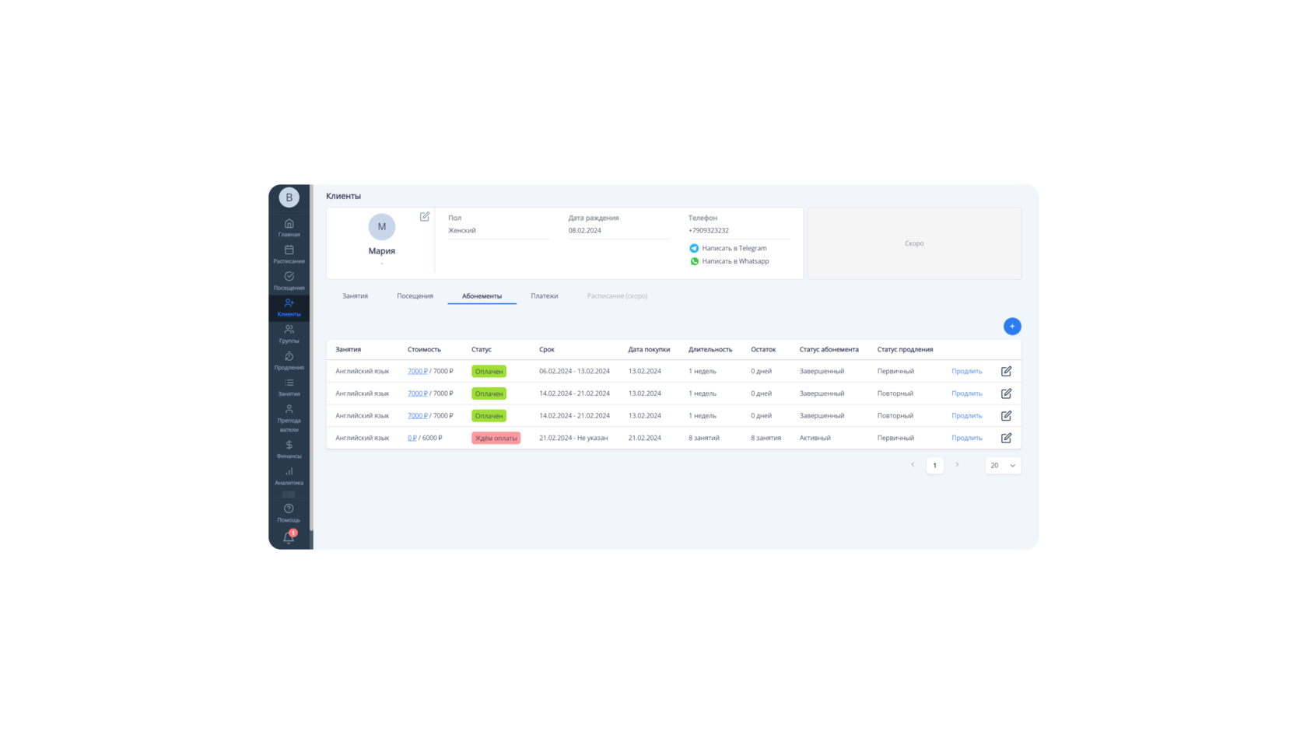Open the page size dropdown showing 20
The height and width of the screenshot is (734, 1307).
point(1002,465)
